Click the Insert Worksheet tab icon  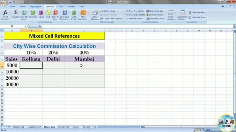(95, 127)
